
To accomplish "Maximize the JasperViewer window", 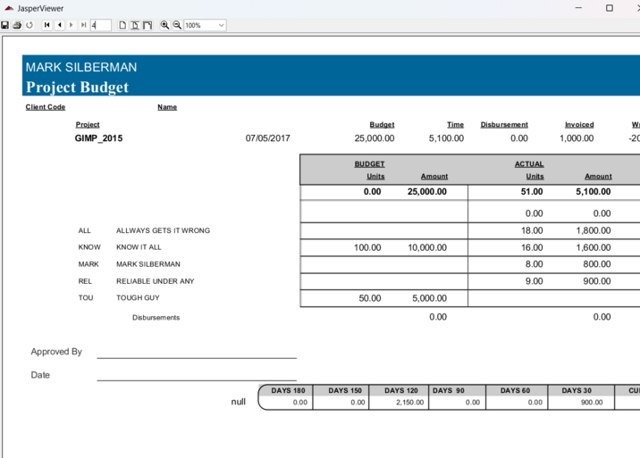I will [610, 8].
